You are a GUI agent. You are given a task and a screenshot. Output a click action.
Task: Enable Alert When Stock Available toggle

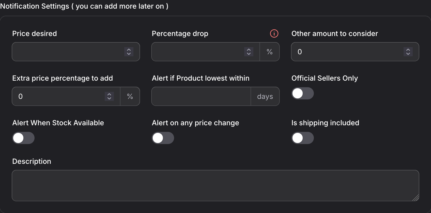[23, 138]
